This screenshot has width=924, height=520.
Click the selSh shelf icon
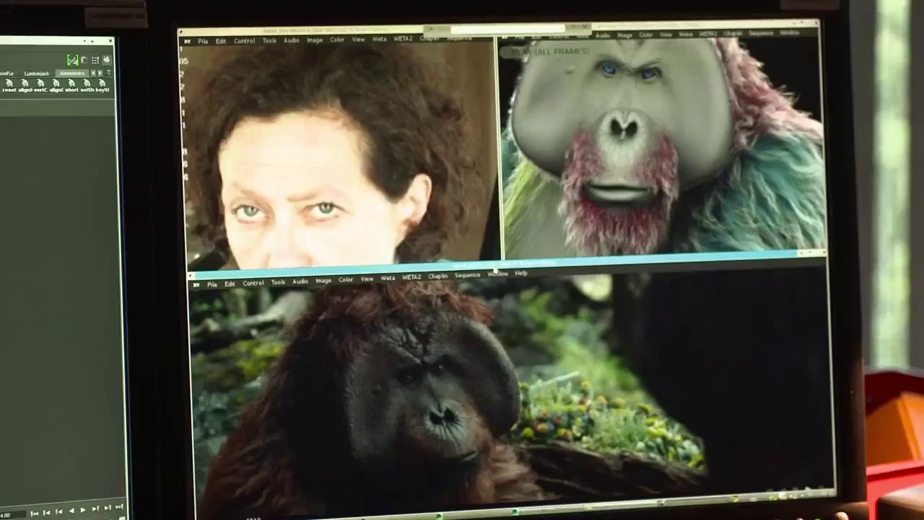pos(87,84)
